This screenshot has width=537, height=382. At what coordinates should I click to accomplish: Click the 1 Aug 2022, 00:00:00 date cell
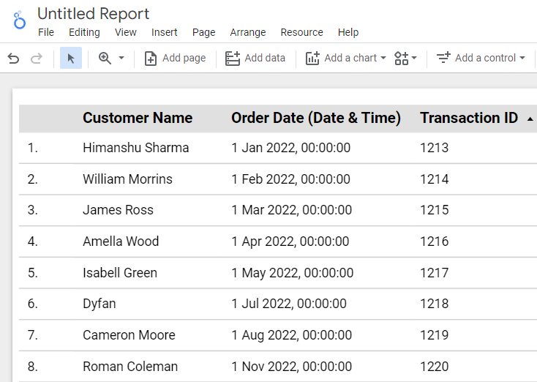tap(291, 335)
